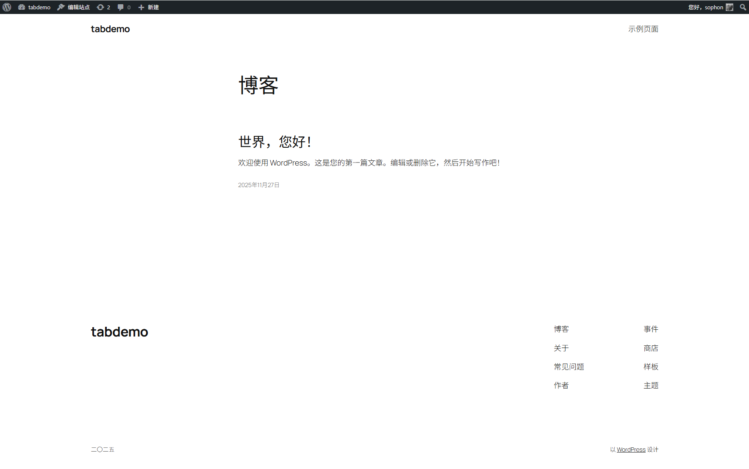Select the 主题 footer link

[651, 385]
